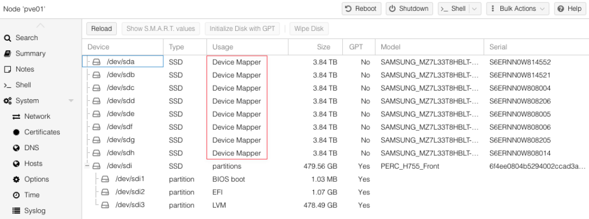This screenshot has height=219, width=589.
Task: Click the Help button
Action: tap(570, 9)
